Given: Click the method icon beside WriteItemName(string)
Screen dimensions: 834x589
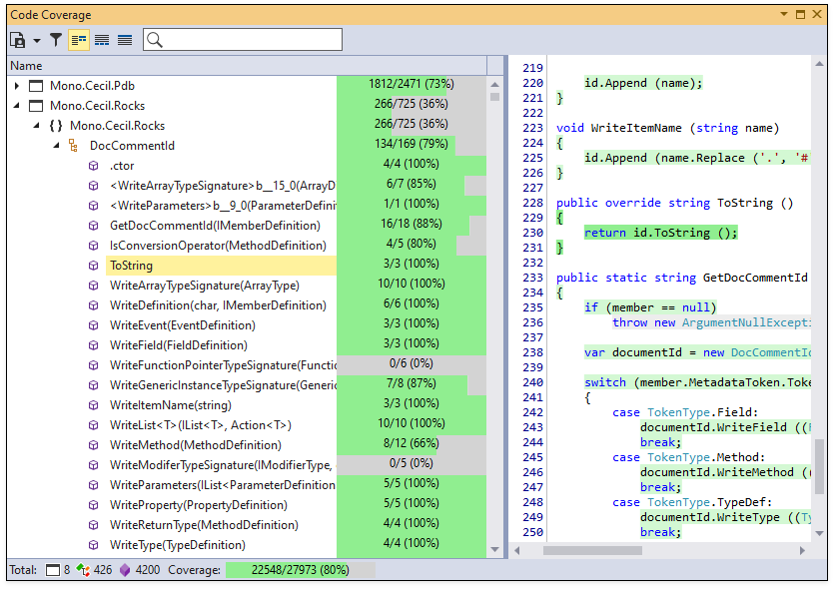Looking at the screenshot, I should pos(94,405).
